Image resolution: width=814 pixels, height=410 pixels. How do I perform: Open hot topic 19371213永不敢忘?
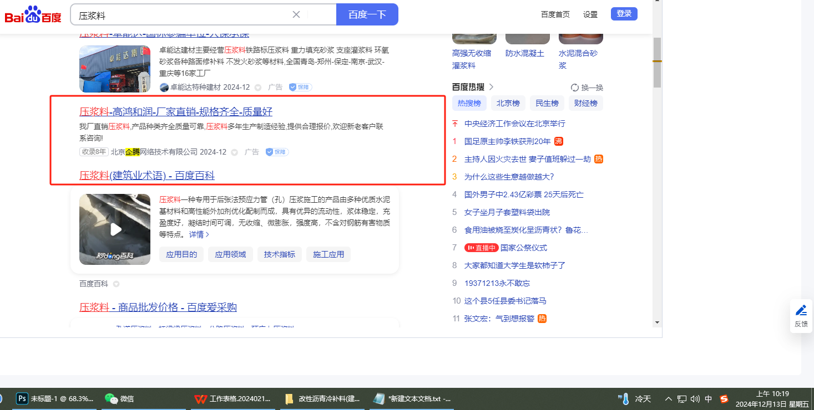pyautogui.click(x=497, y=283)
